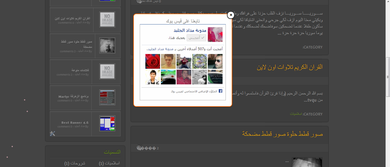
Task: Click the page profile picture with pink flower
Action: tap(215, 35)
